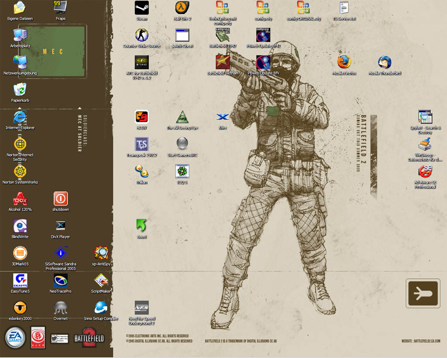Launch Need for Speed Underground 2
Viewport: 447px width, 358px height.
tap(142, 307)
